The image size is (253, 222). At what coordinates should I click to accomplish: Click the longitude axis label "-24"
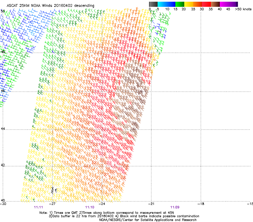(102, 204)
